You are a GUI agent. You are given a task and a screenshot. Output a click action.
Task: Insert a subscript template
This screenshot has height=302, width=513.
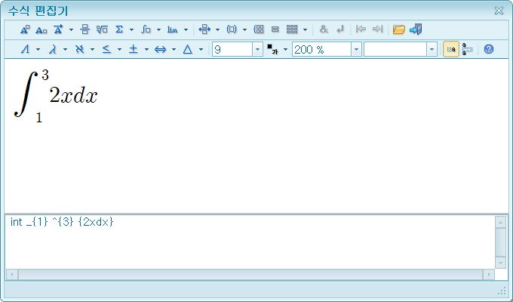pyautogui.click(x=41, y=29)
